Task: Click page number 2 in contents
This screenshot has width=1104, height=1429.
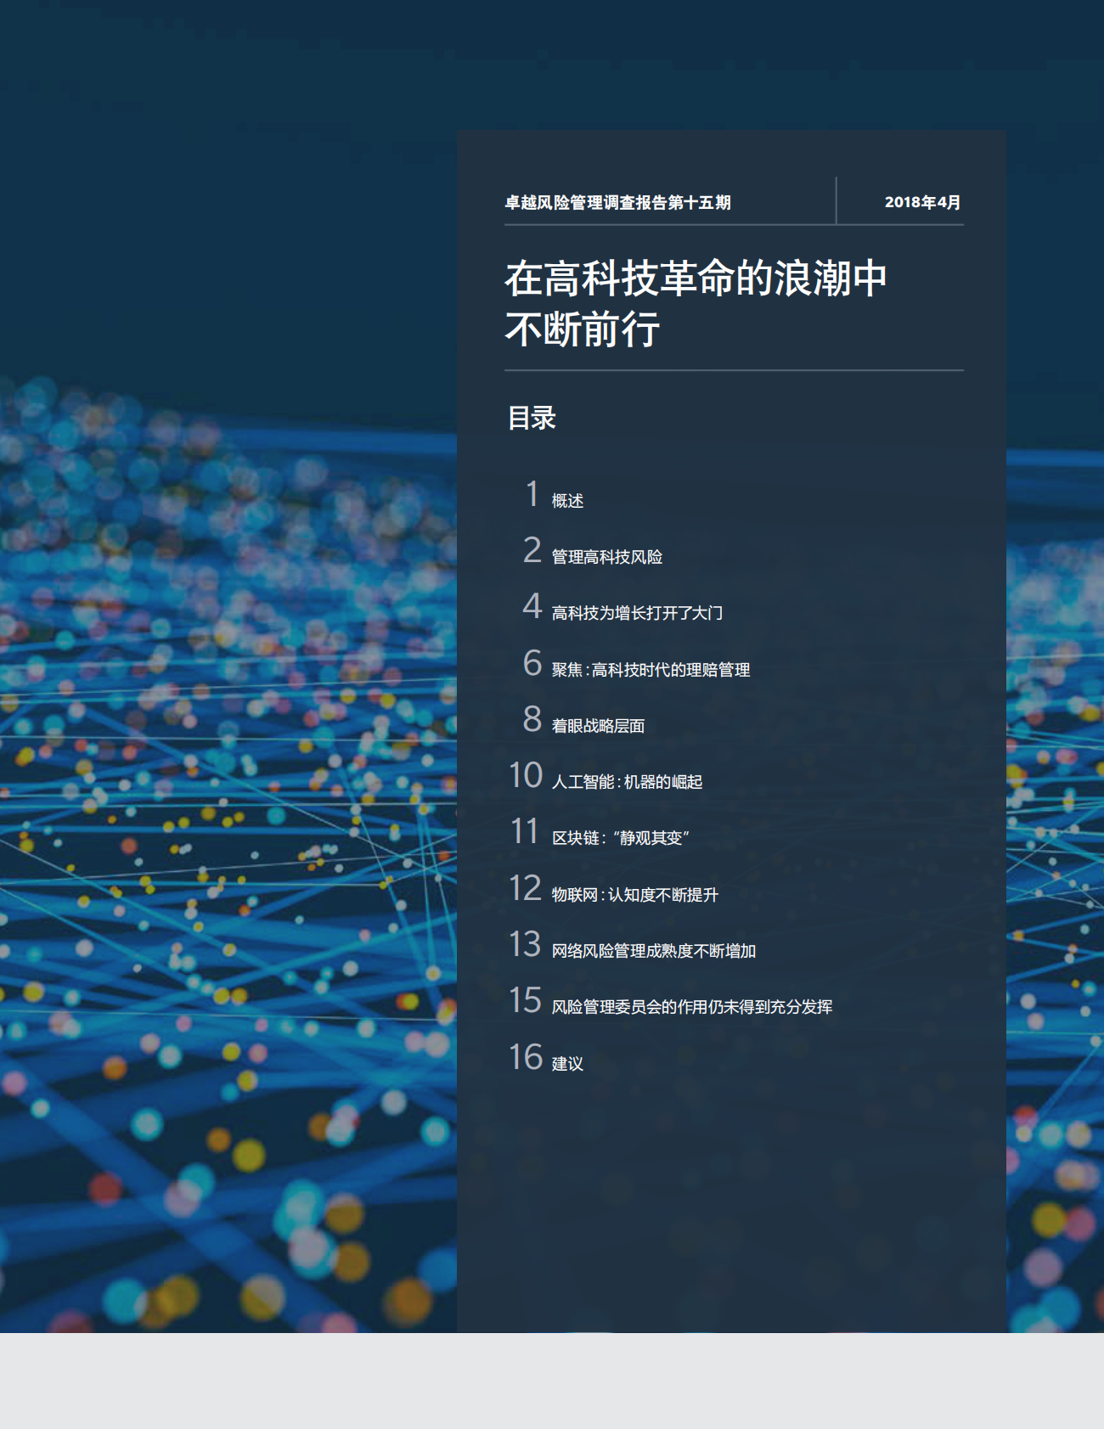Action: [532, 550]
